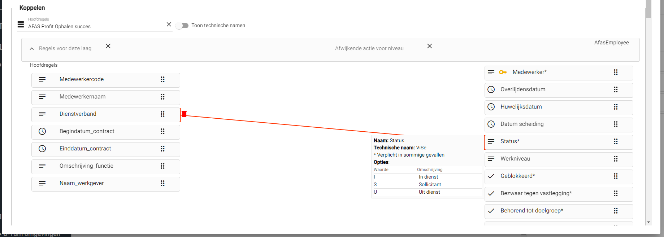This screenshot has height=237, width=664.
Task: Select the Huwelijksdatum target field
Action: (x=521, y=107)
